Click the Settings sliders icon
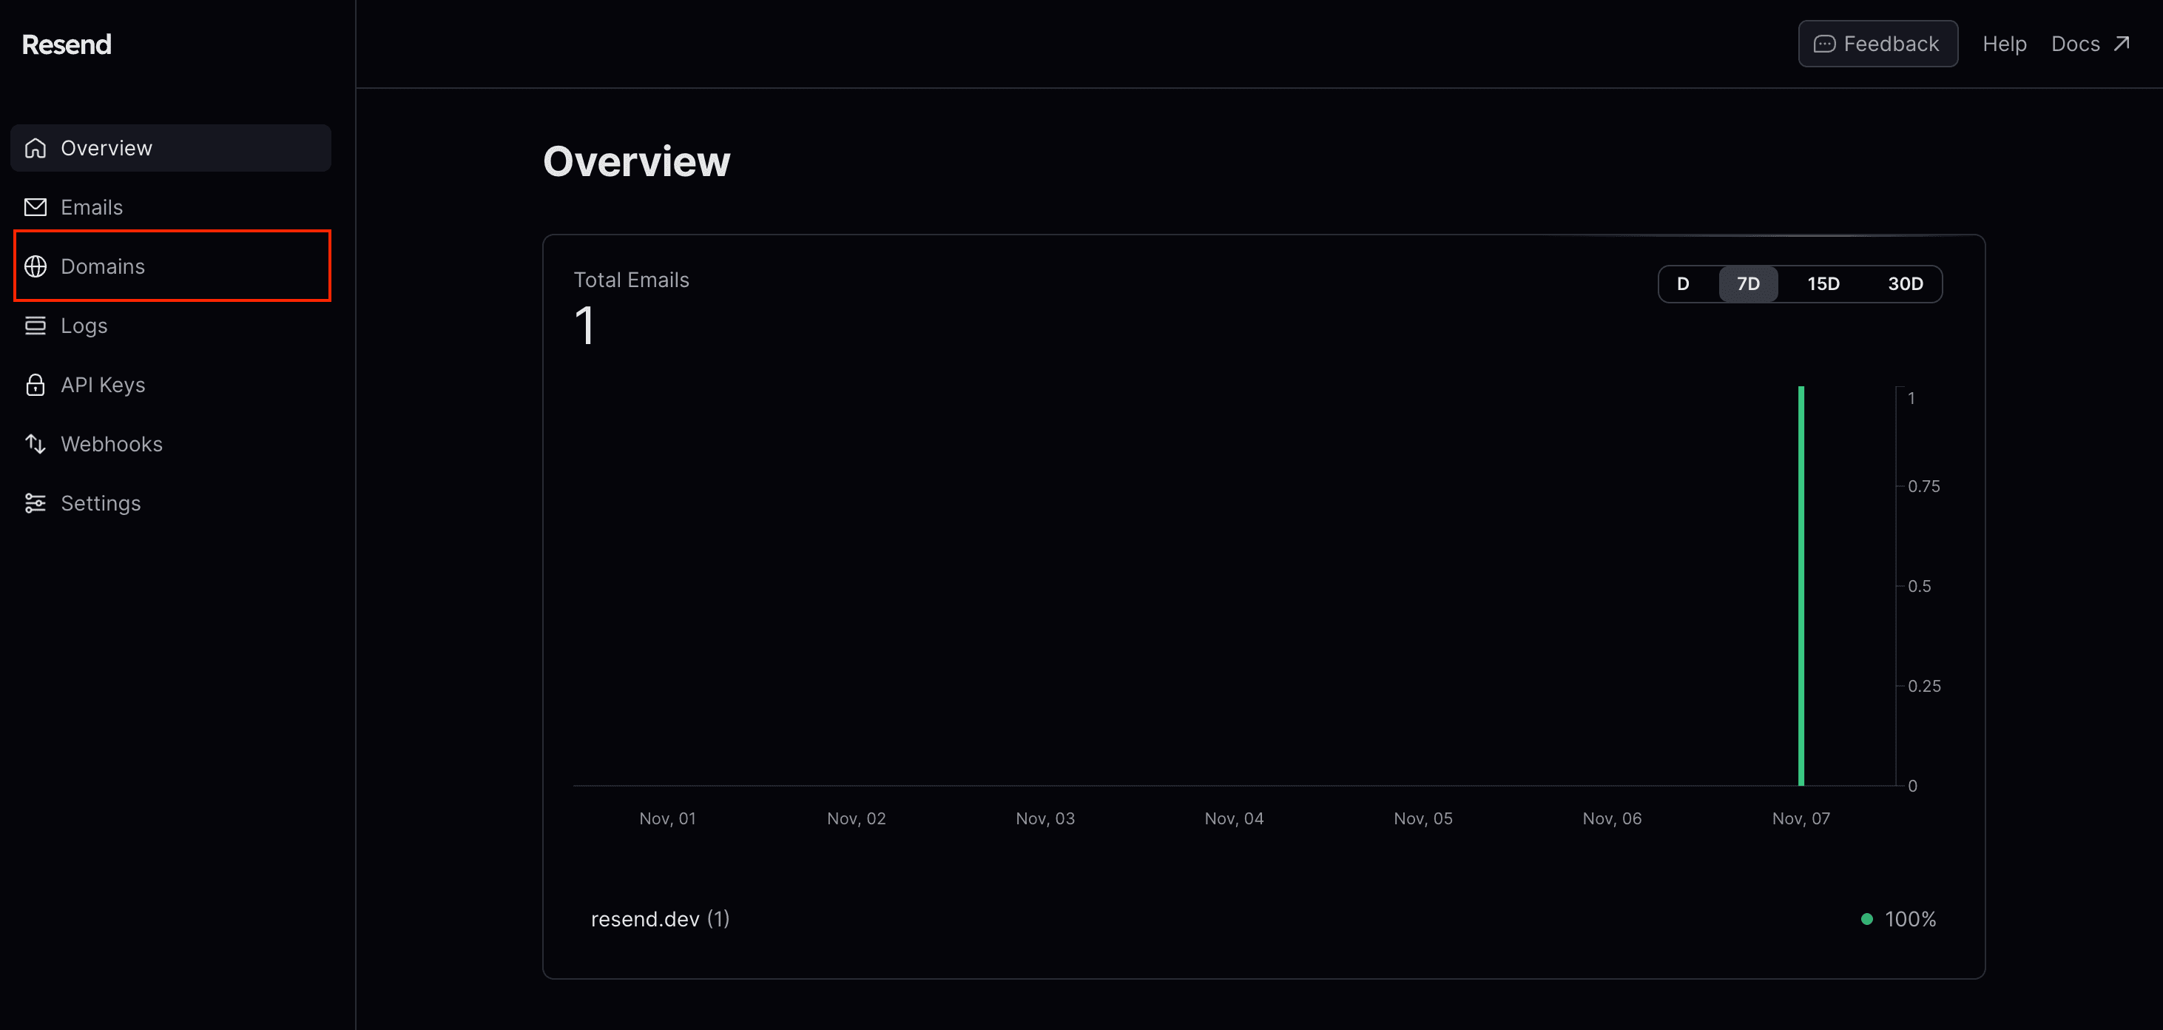The width and height of the screenshot is (2163, 1030). (x=36, y=503)
